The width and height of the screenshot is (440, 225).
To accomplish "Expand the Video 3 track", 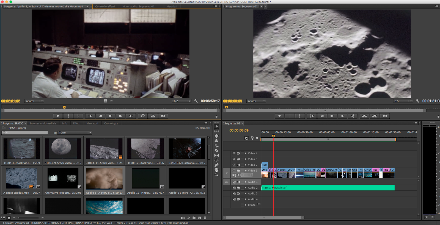I will [x=246, y=159].
